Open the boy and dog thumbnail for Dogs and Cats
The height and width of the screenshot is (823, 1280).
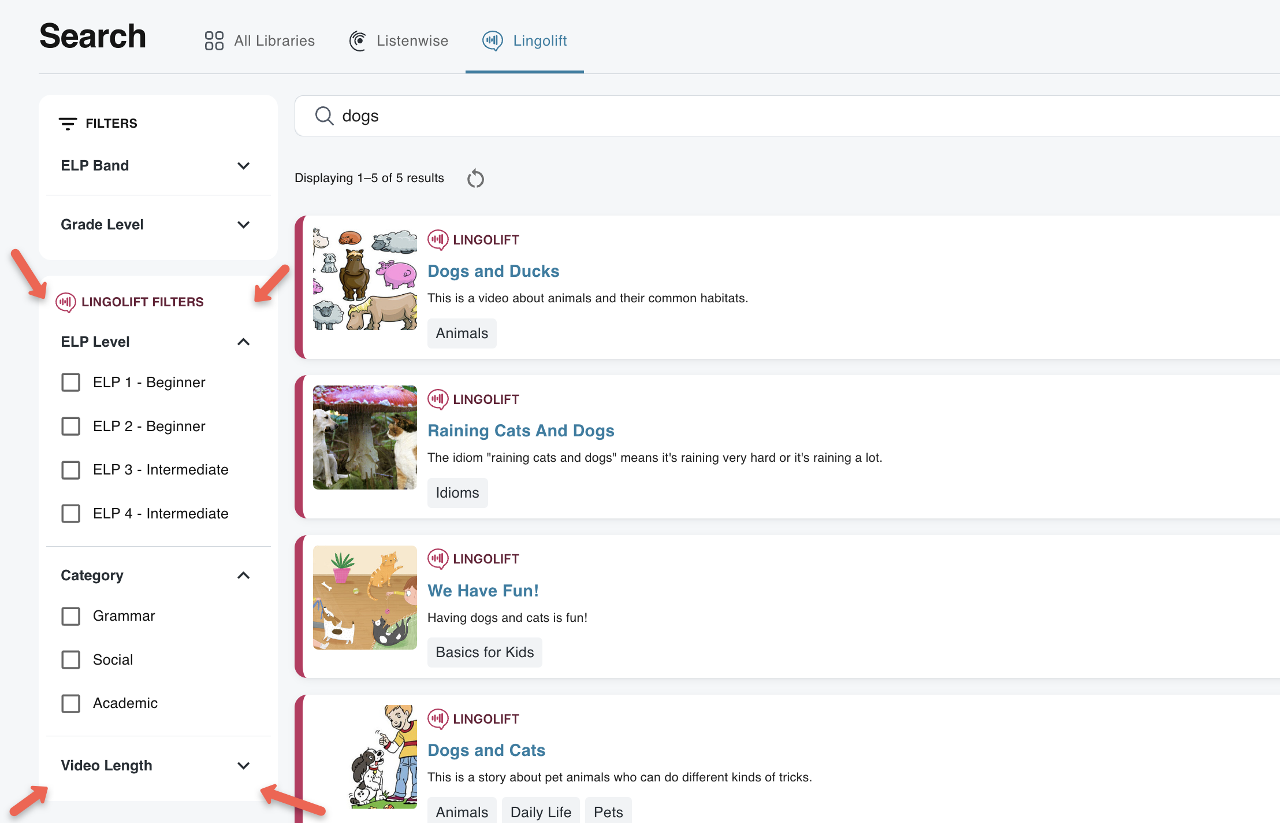coord(365,757)
